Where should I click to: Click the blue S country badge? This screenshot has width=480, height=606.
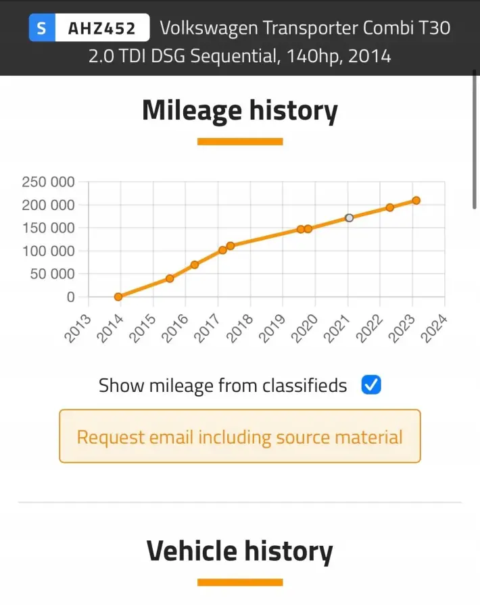[42, 28]
